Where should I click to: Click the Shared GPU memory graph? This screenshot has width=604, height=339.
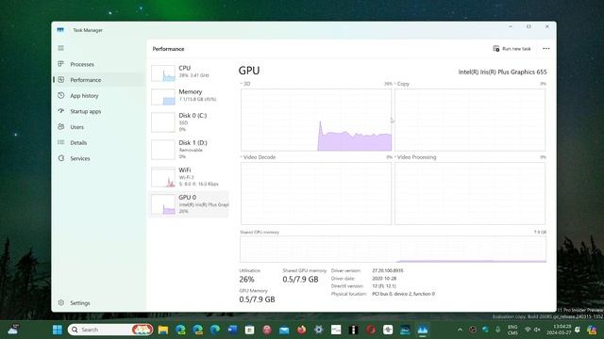[x=393, y=249]
